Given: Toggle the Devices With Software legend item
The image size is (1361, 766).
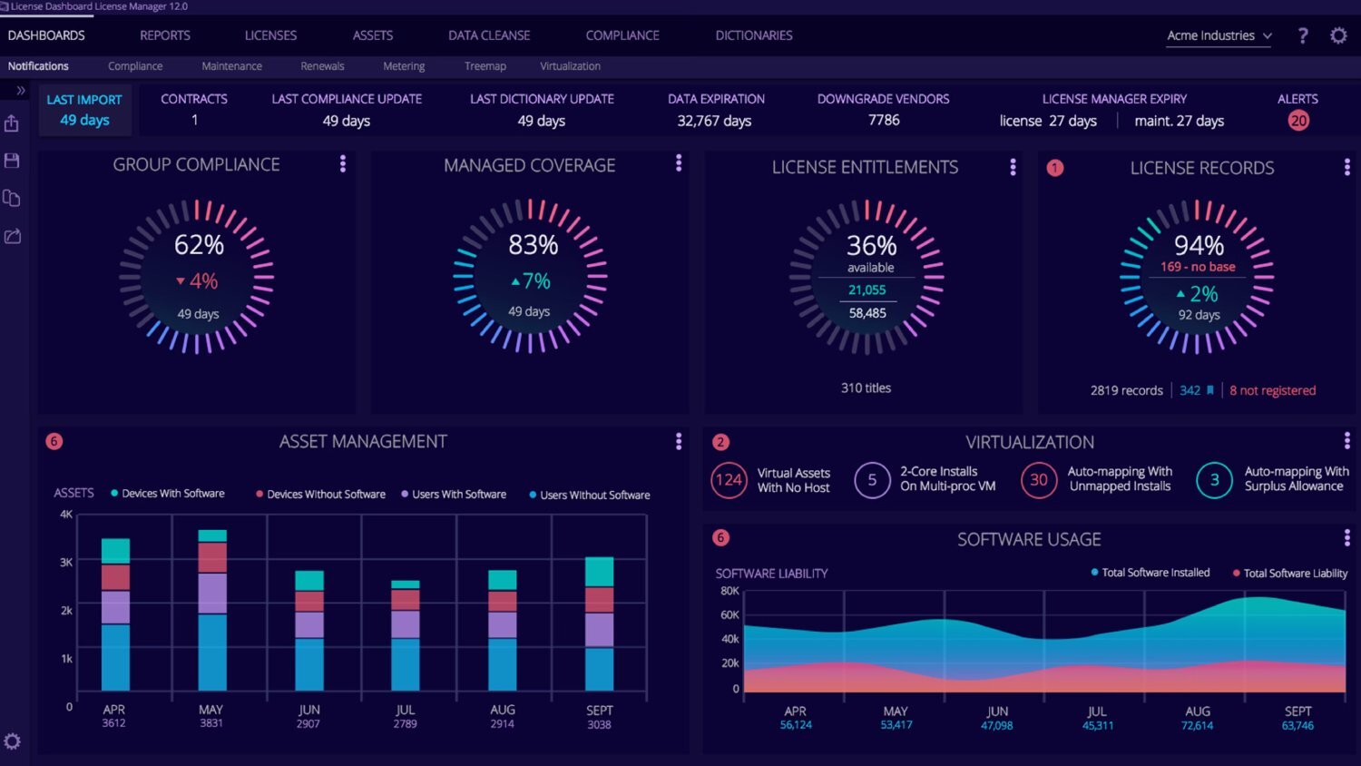Looking at the screenshot, I should (x=168, y=494).
